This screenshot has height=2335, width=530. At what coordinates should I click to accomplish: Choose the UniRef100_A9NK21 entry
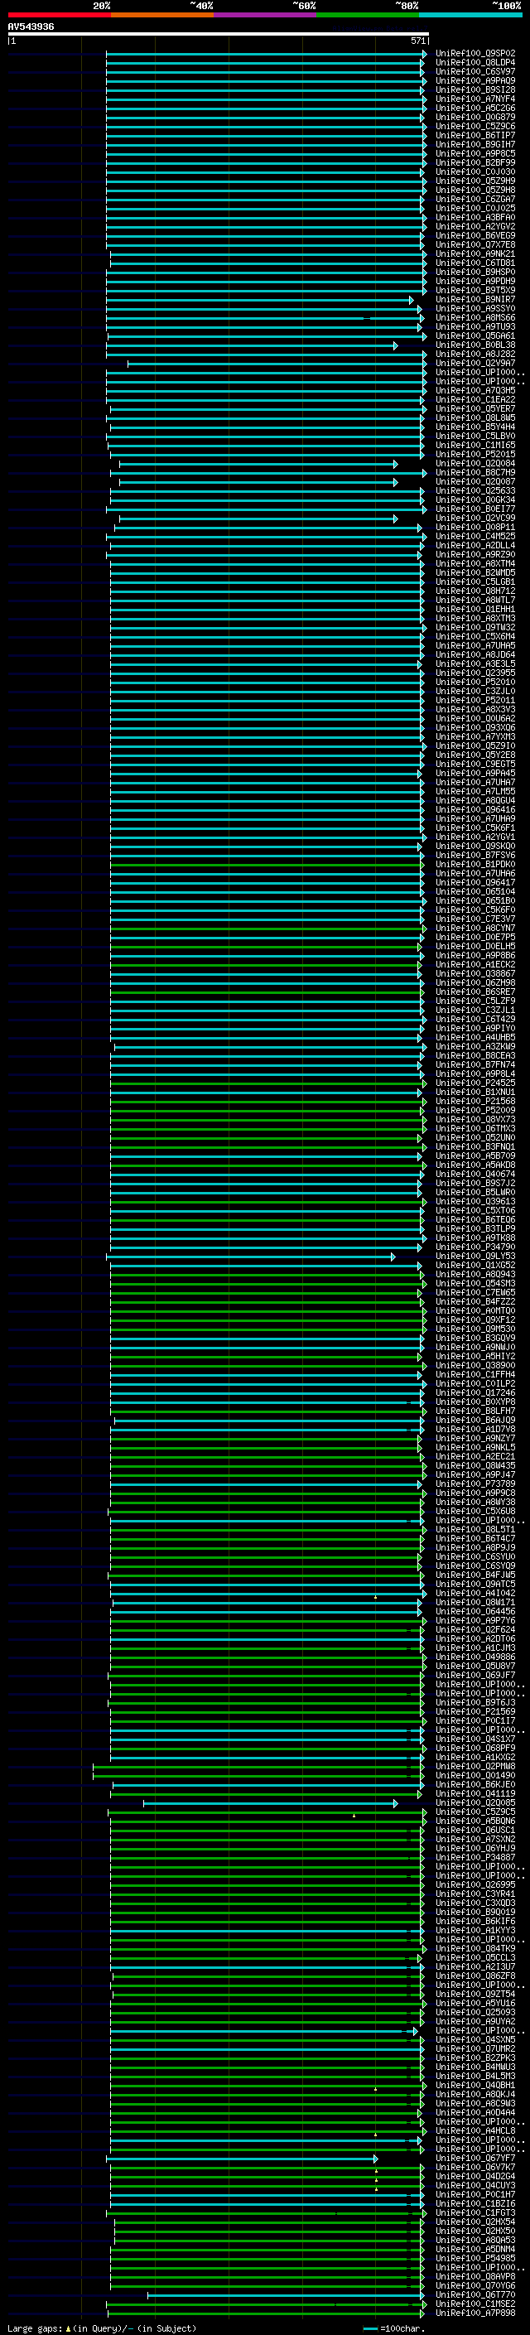(x=475, y=253)
